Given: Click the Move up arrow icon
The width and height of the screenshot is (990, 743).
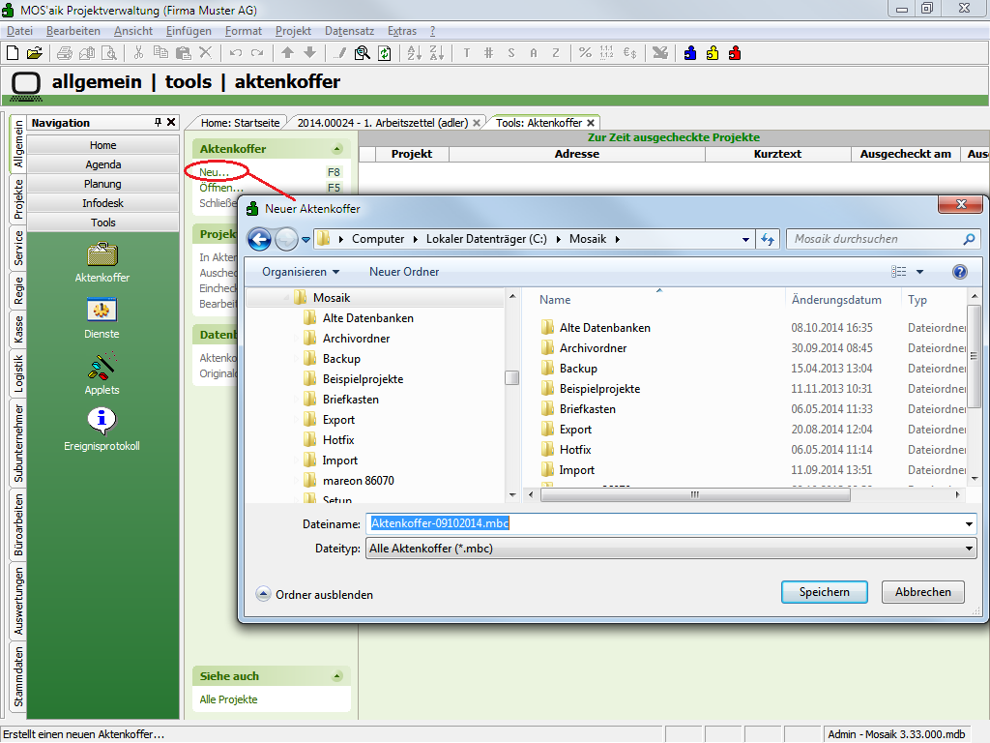Looking at the screenshot, I should (287, 53).
